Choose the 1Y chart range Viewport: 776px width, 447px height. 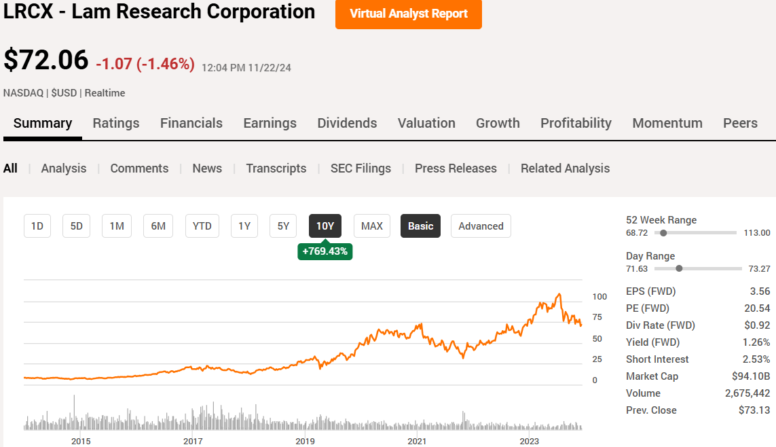(244, 226)
